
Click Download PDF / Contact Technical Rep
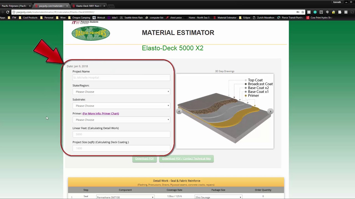pyautogui.click(x=186, y=159)
